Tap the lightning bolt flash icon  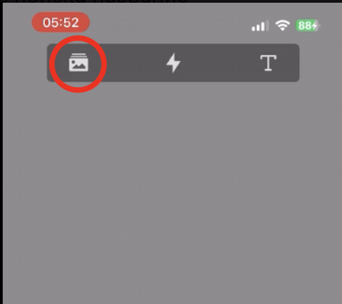[173, 63]
